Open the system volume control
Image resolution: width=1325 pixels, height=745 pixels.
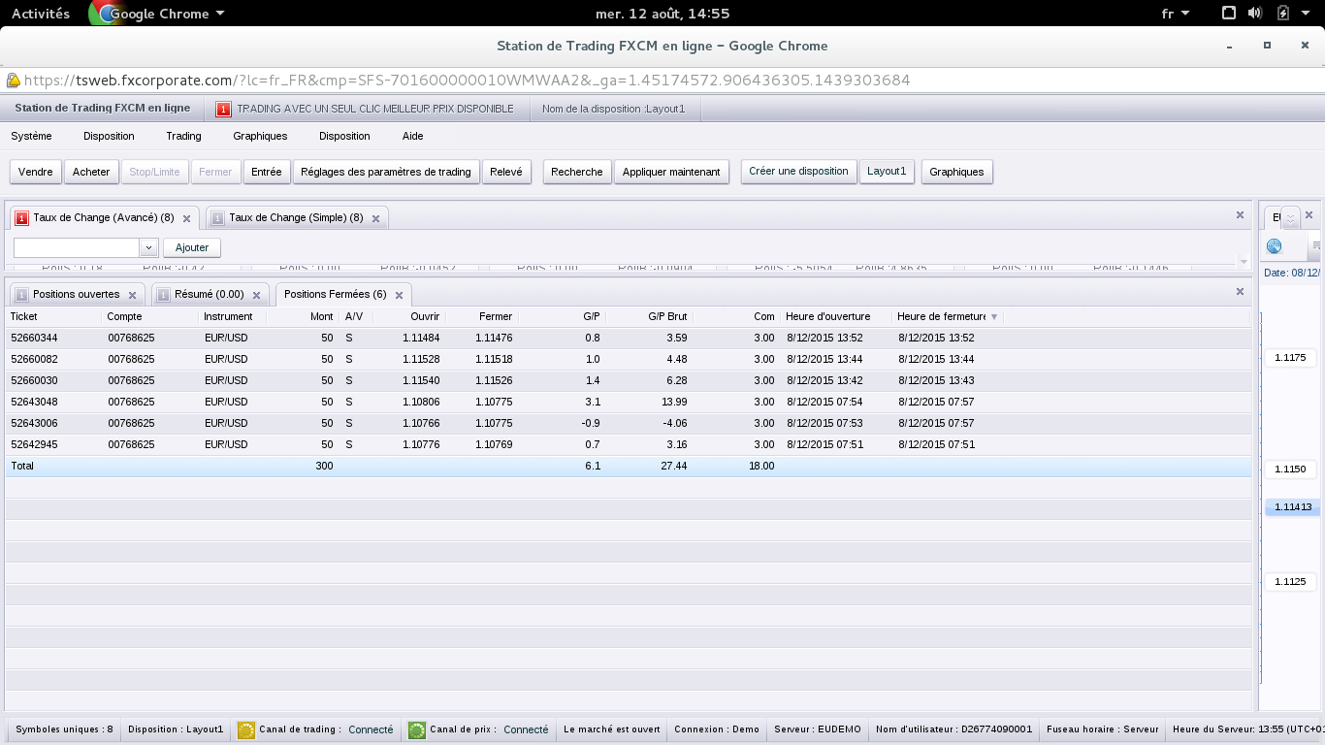click(1254, 14)
